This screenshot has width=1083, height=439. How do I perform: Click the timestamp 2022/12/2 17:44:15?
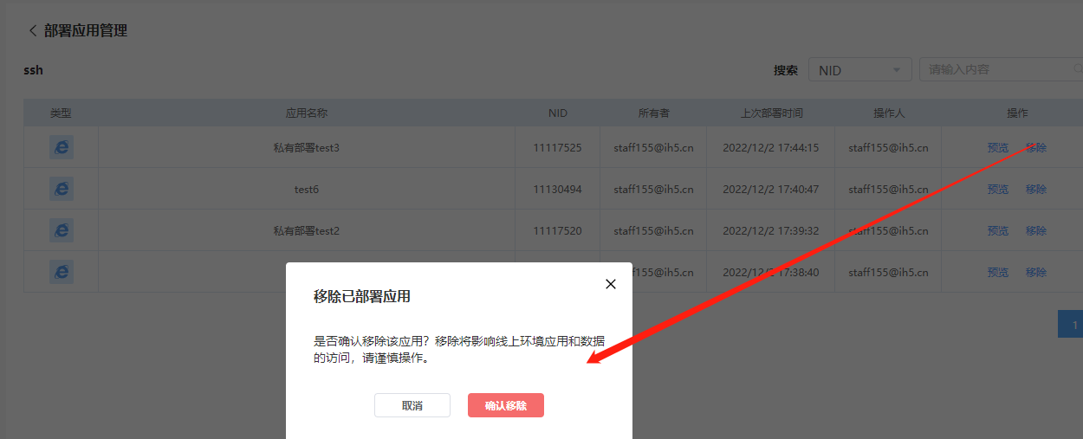tap(771, 147)
